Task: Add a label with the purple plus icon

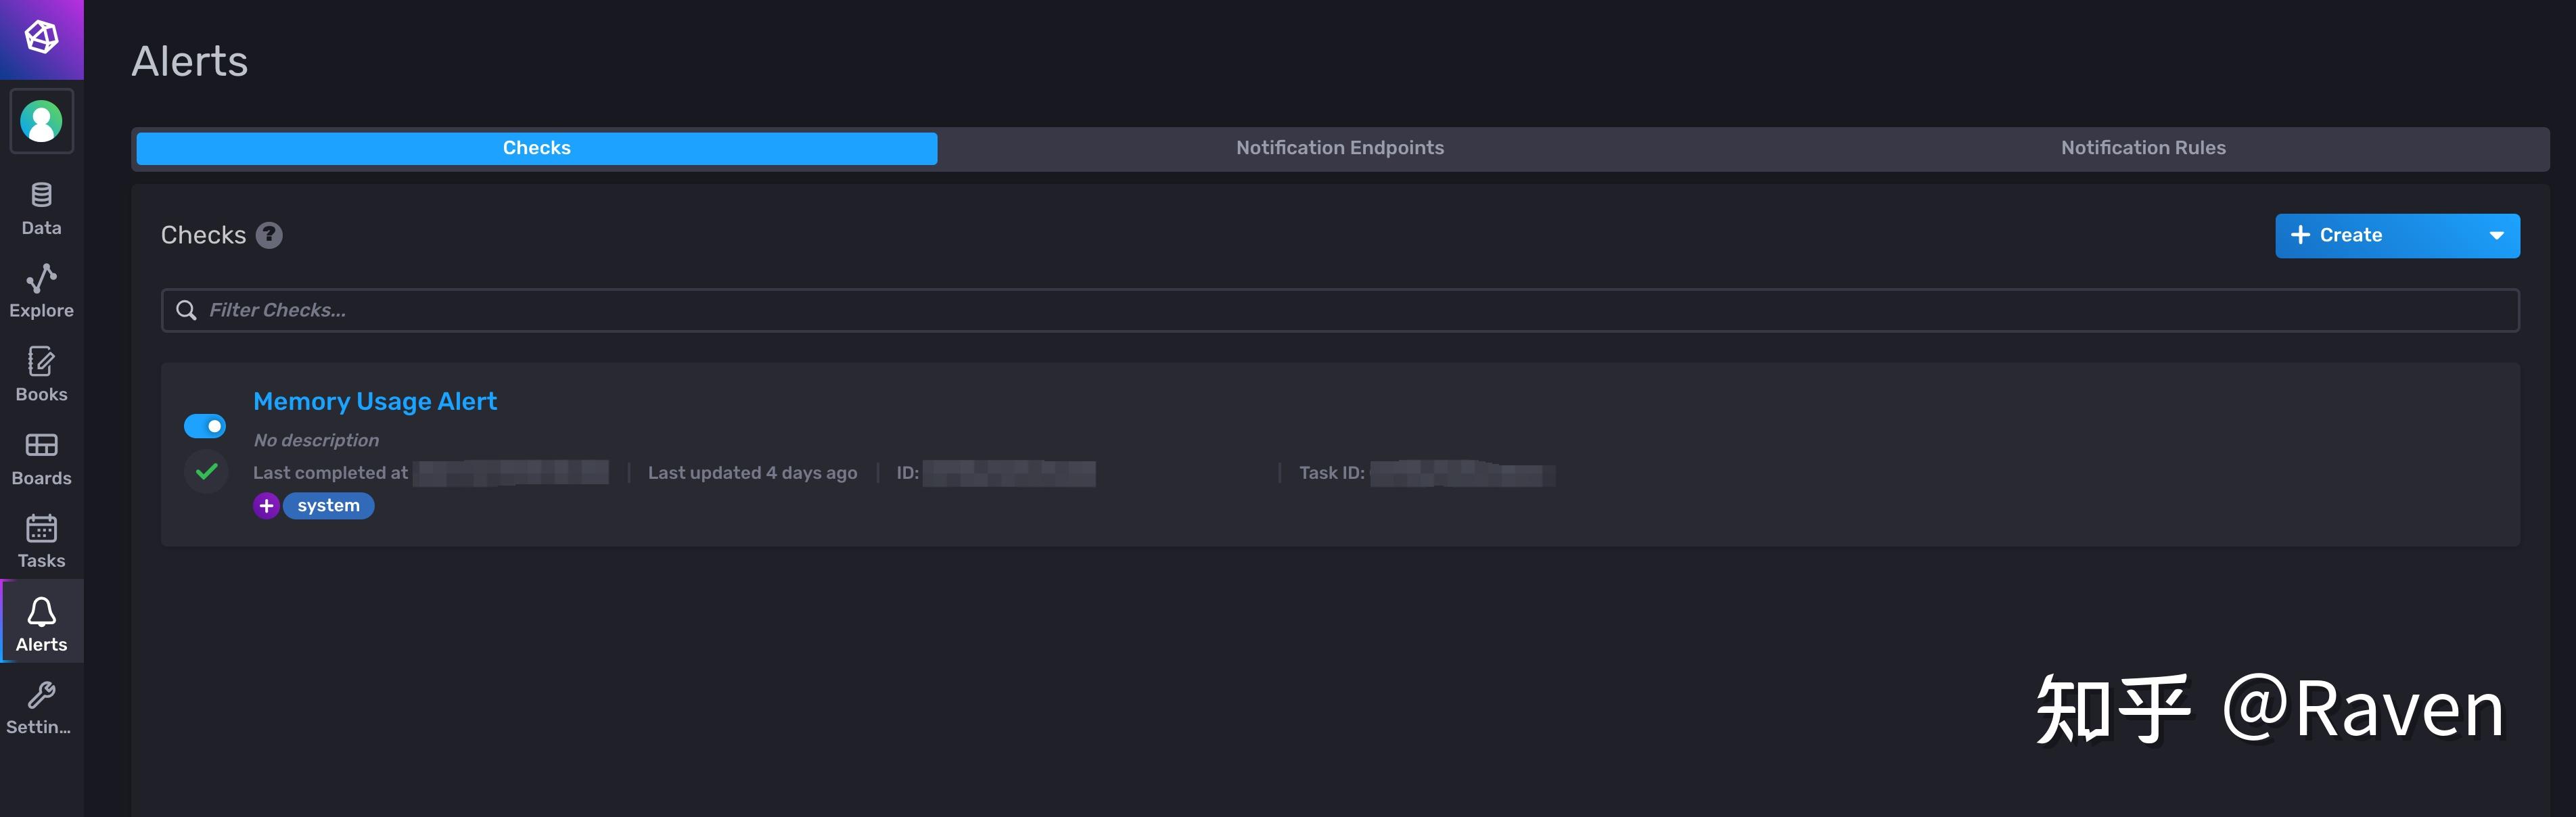Action: [266, 506]
